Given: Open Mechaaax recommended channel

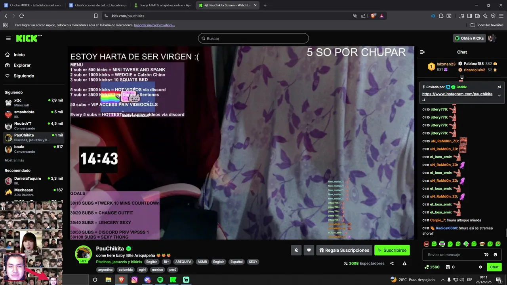Looking at the screenshot, I should point(34,192).
